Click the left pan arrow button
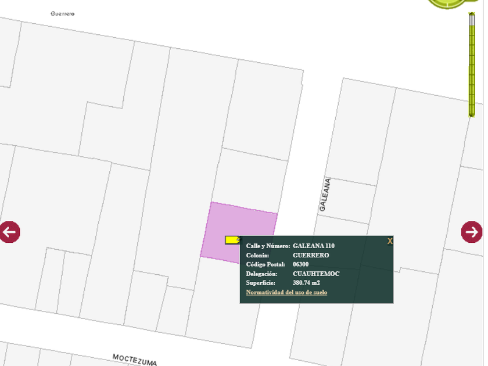This screenshot has width=488, height=366. pos(10,232)
